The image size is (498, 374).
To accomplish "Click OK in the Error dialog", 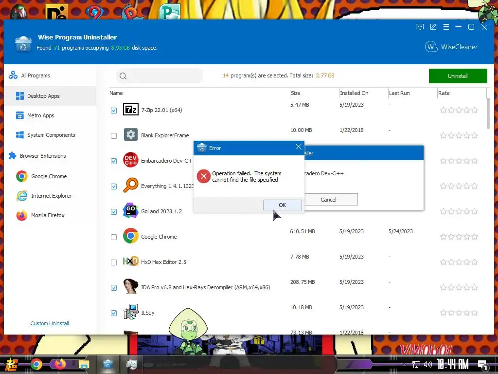I will [x=283, y=205].
